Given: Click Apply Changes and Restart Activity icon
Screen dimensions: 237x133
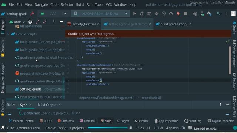Looking at the screenshot, I should coord(141,14).
